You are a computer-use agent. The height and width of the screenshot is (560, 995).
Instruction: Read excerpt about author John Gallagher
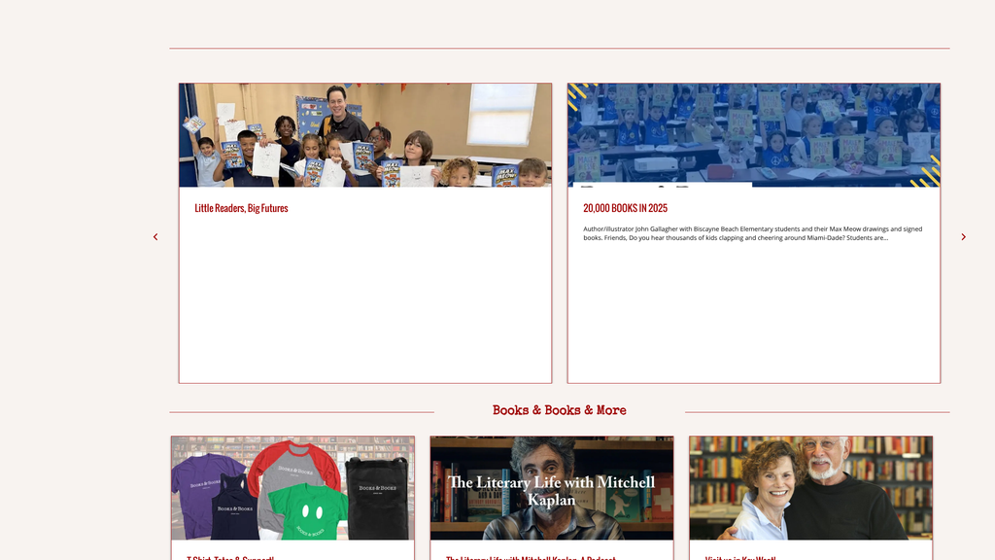click(x=753, y=233)
